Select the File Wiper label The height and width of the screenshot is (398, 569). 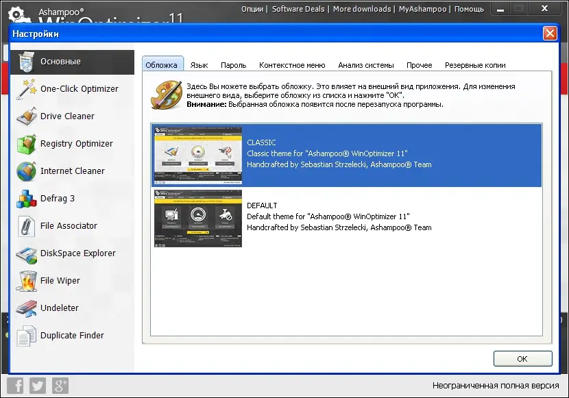click(x=60, y=281)
